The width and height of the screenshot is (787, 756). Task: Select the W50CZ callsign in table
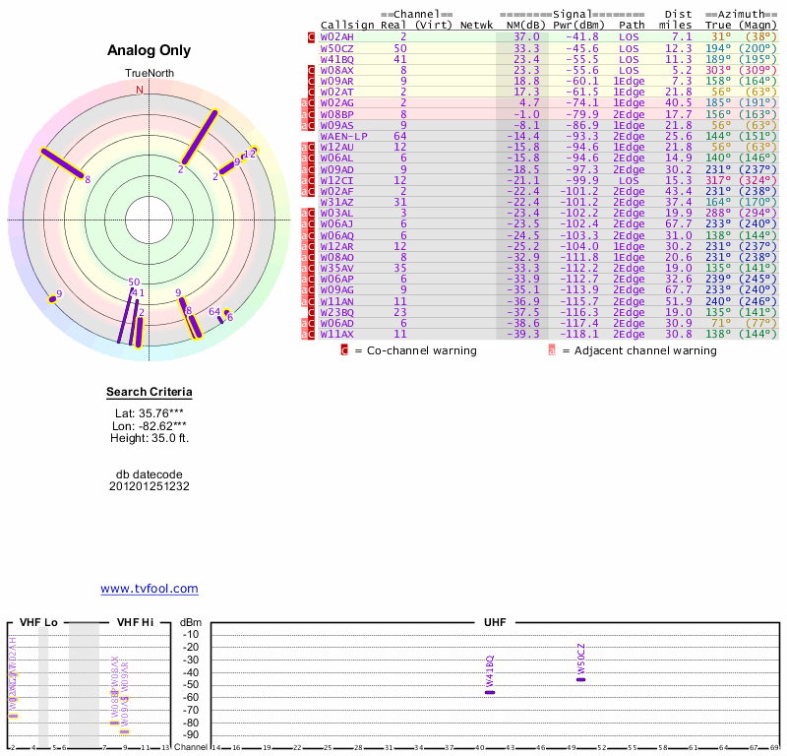point(337,47)
